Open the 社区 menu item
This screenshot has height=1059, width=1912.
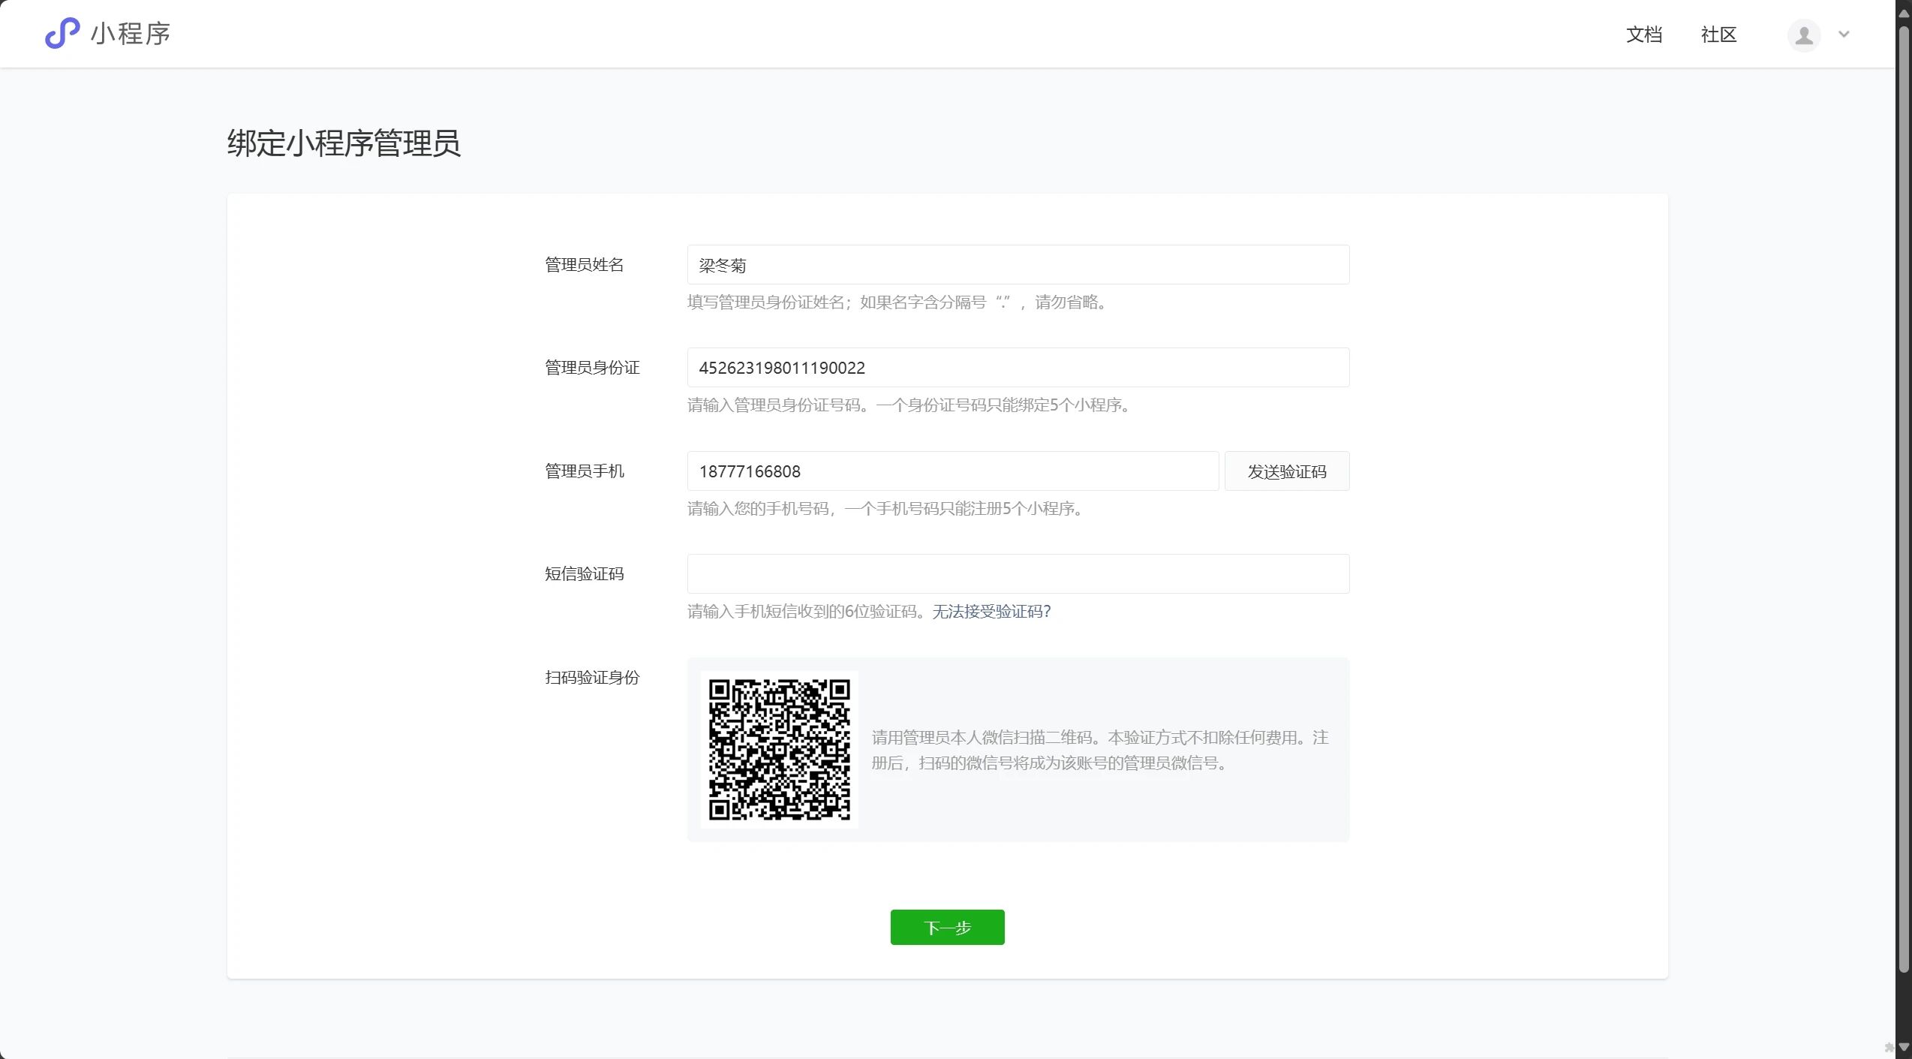pyautogui.click(x=1718, y=35)
